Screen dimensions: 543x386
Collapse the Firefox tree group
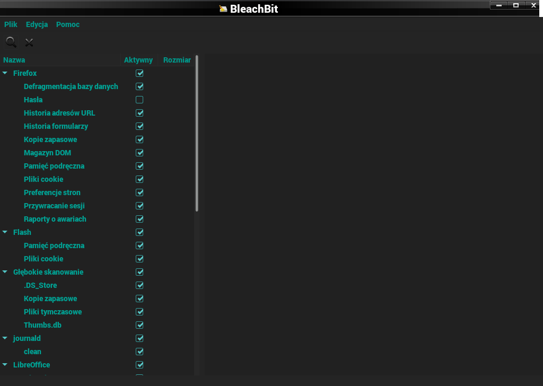tap(5, 73)
